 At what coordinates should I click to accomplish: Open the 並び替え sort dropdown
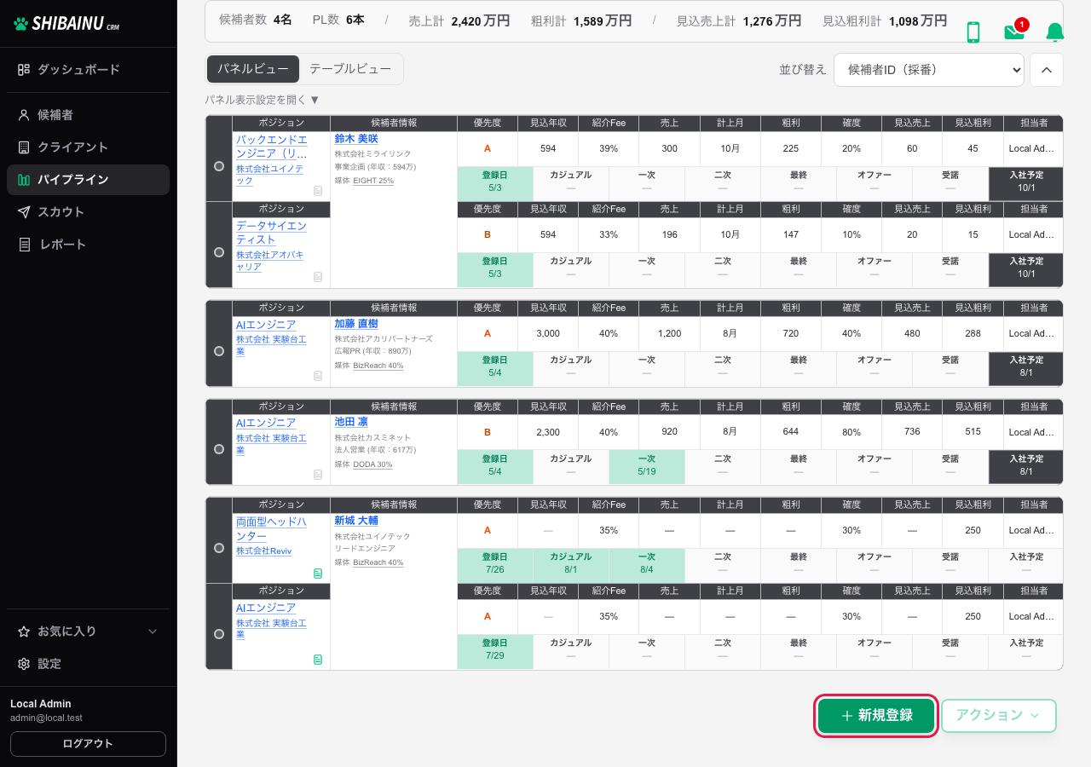[929, 70]
